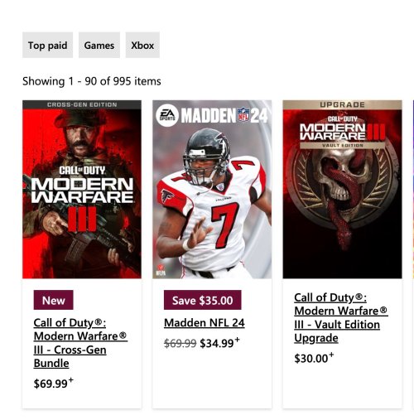Image resolution: width=414 pixels, height=420 pixels.
Task: Select the Games filter chip
Action: 99,45
